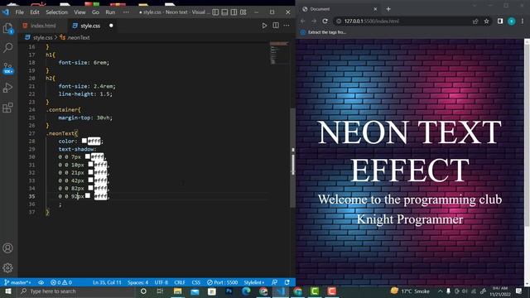Click the Run play icon in editor toolbar
This screenshot has width=530, height=298.
pos(264,26)
